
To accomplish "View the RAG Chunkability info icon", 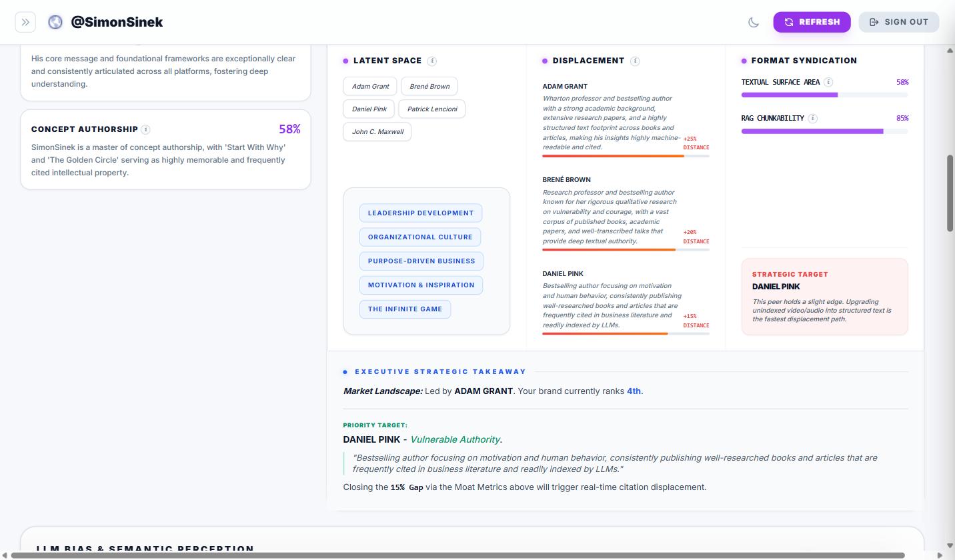I will click(x=813, y=118).
